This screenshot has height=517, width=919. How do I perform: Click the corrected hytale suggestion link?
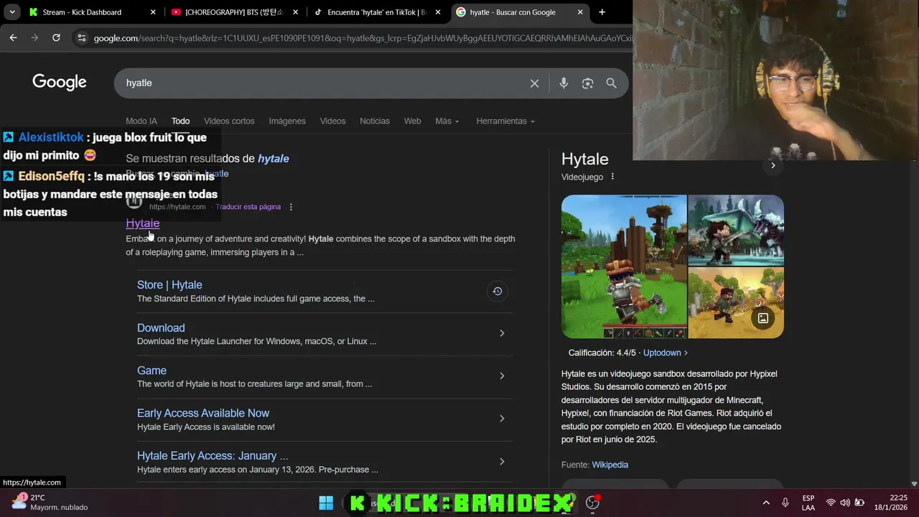(273, 159)
